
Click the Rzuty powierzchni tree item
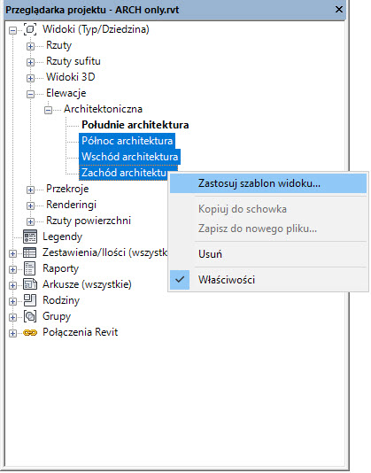point(89,221)
